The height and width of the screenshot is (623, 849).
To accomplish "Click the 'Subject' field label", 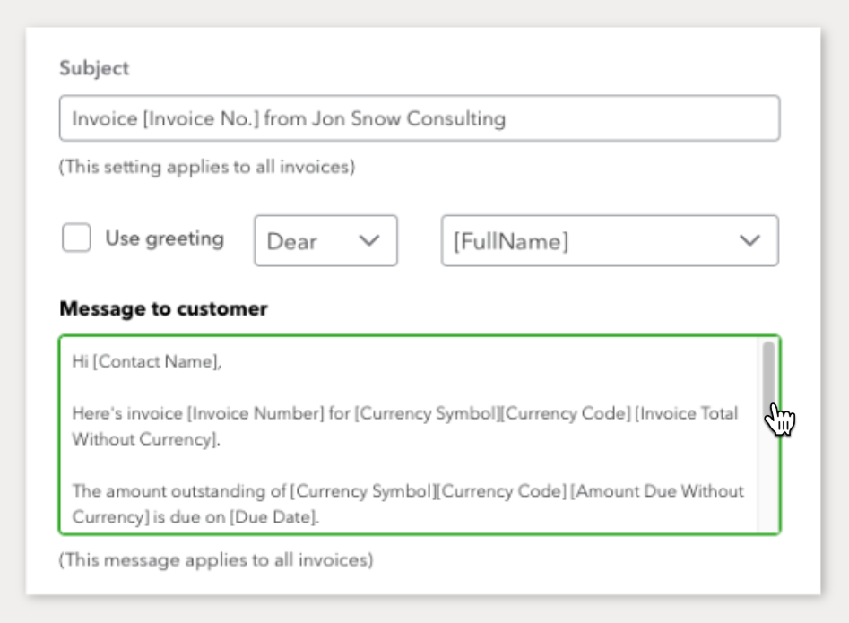I will pos(94,68).
